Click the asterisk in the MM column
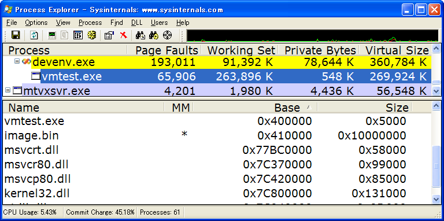This screenshot has height=221, width=444. pos(184,134)
